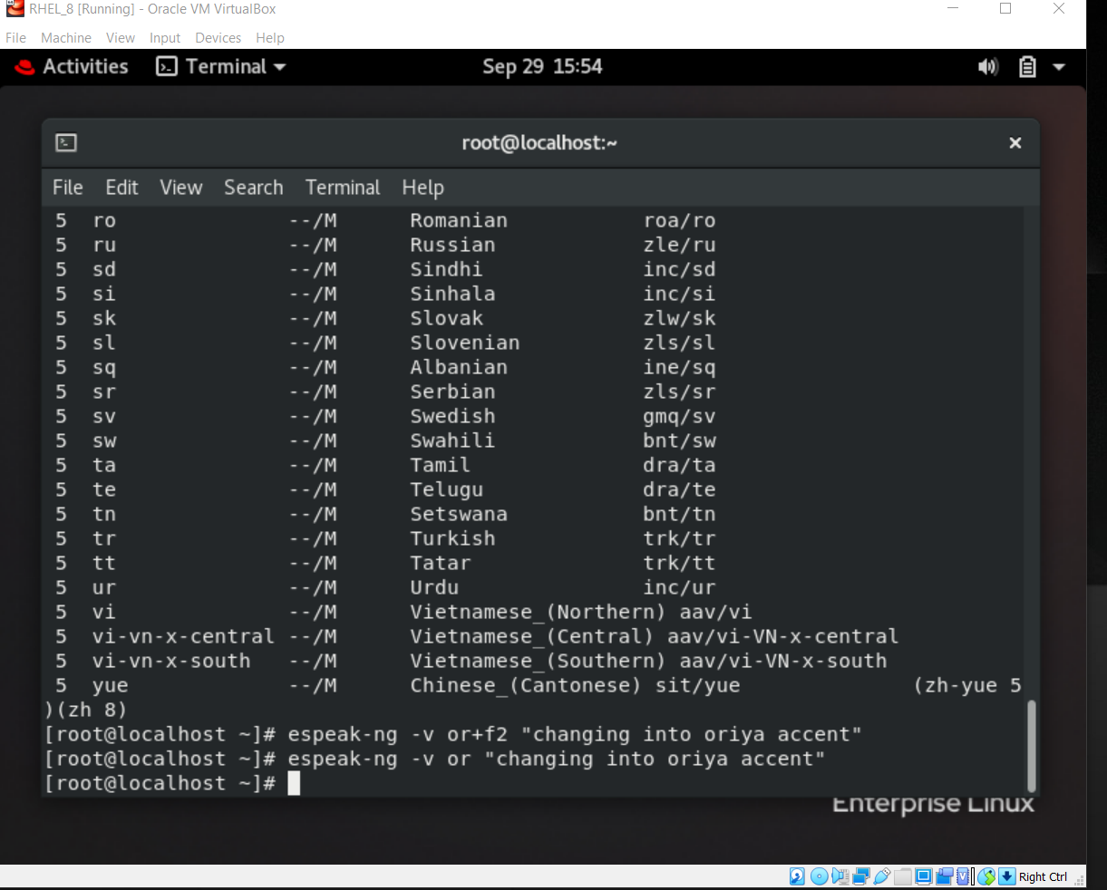This screenshot has height=890, width=1107.
Task: Expand the Devices menu of VirtualBox
Action: [x=218, y=37]
